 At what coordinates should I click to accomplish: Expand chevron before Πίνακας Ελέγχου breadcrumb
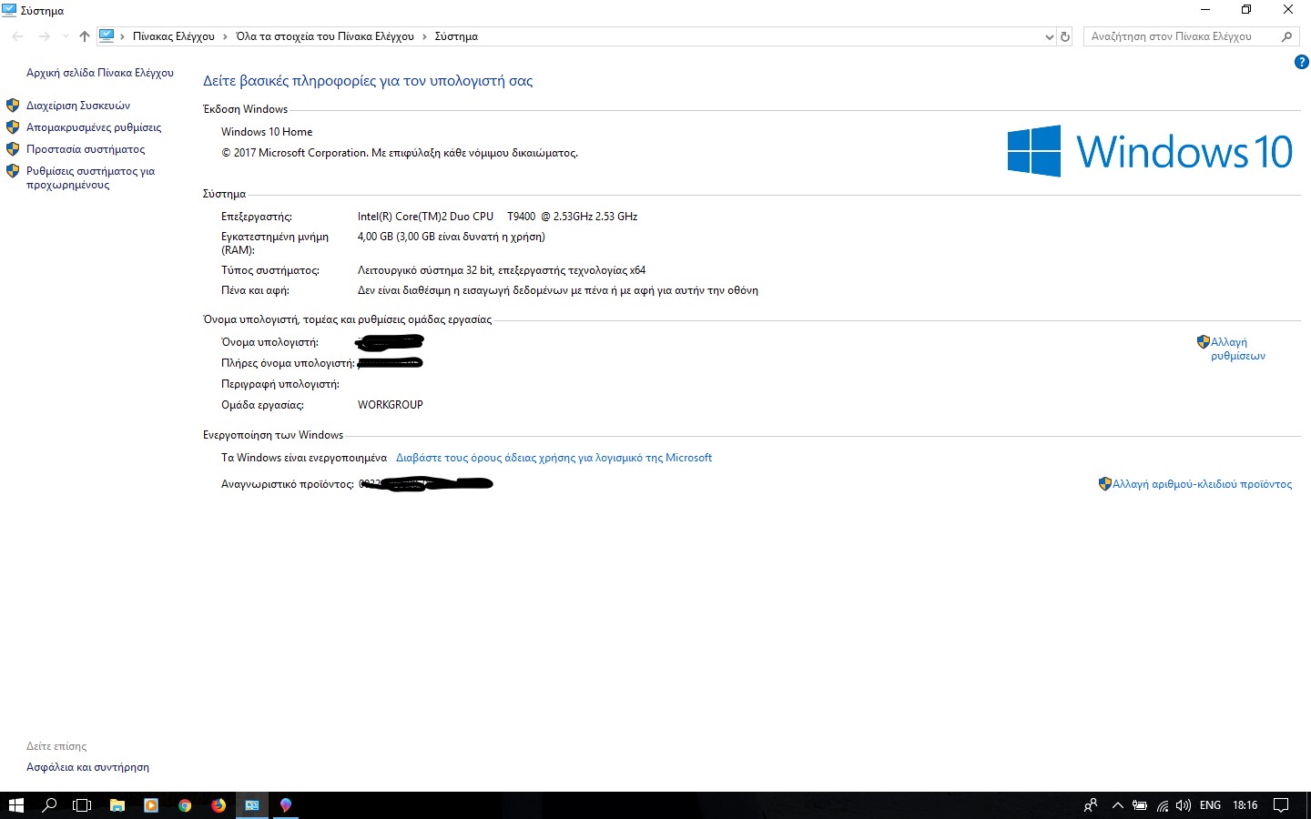tap(123, 36)
